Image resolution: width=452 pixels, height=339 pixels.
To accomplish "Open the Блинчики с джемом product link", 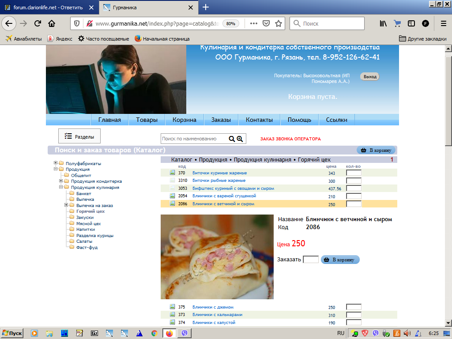I will click(x=213, y=307).
